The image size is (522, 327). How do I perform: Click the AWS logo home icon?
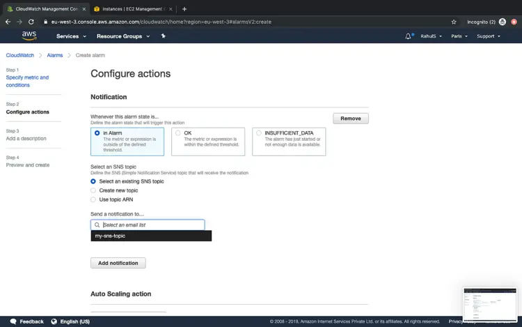pyautogui.click(x=29, y=36)
